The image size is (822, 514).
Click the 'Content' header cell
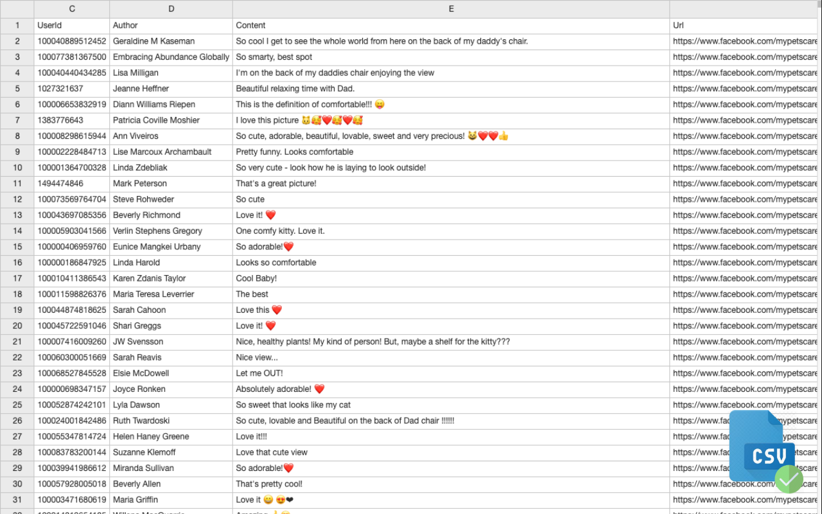451,26
